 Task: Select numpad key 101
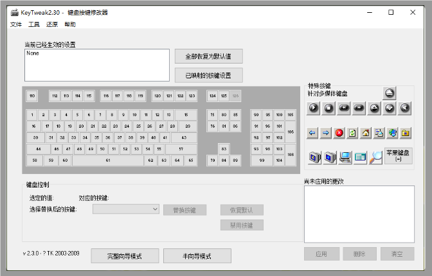[x=279, y=126]
